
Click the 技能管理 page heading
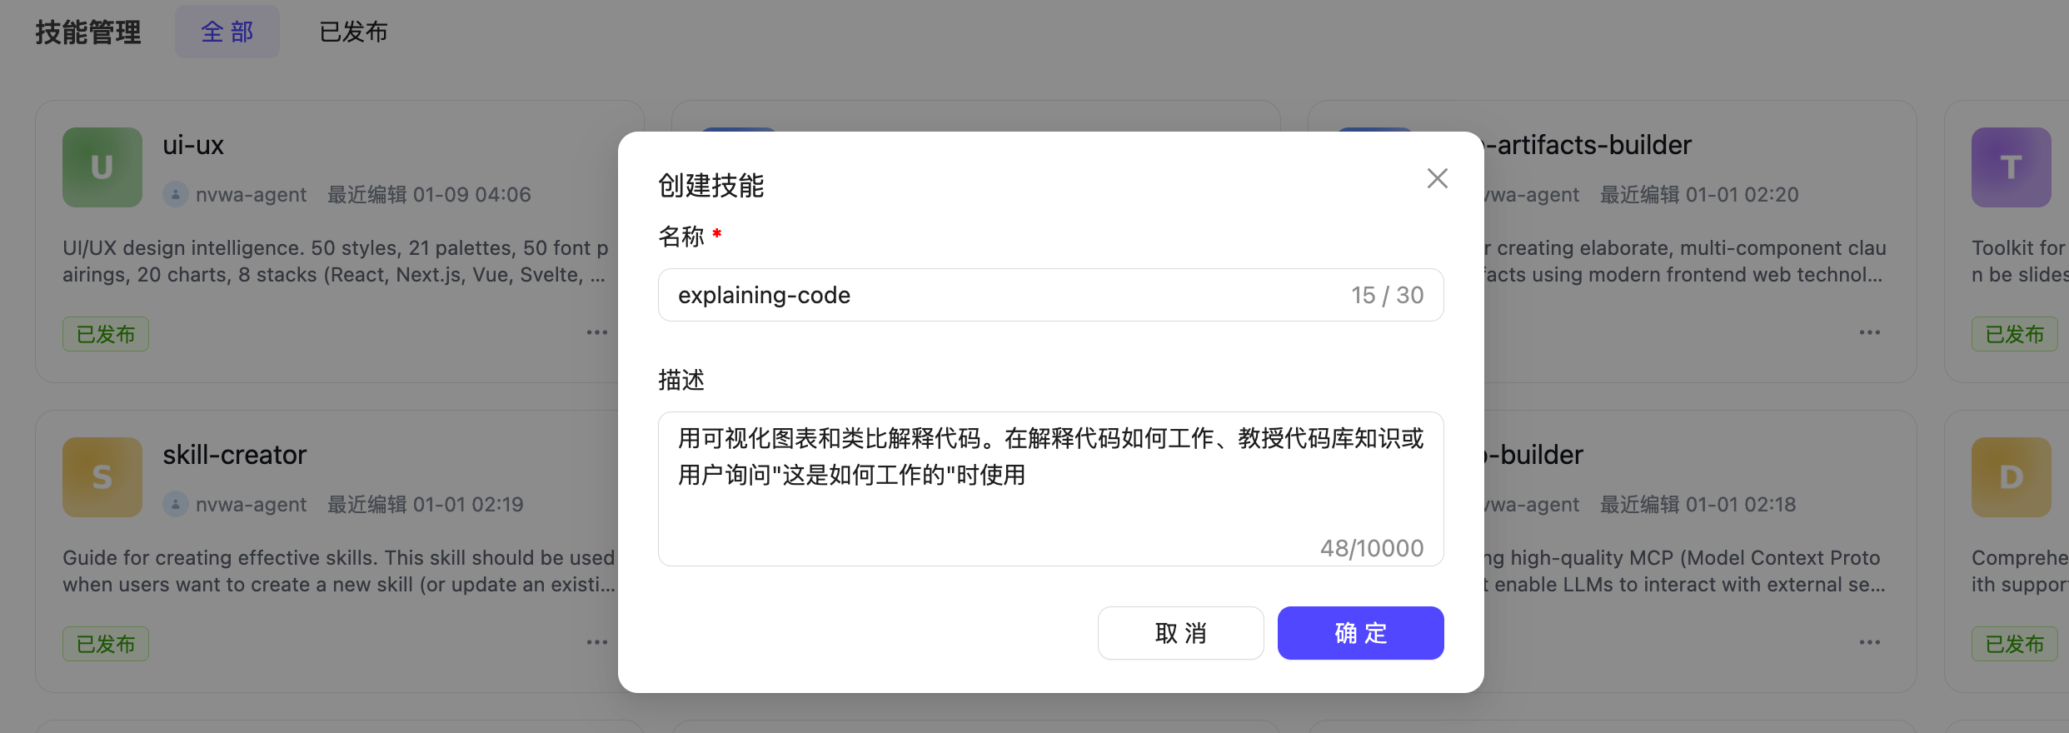88,32
